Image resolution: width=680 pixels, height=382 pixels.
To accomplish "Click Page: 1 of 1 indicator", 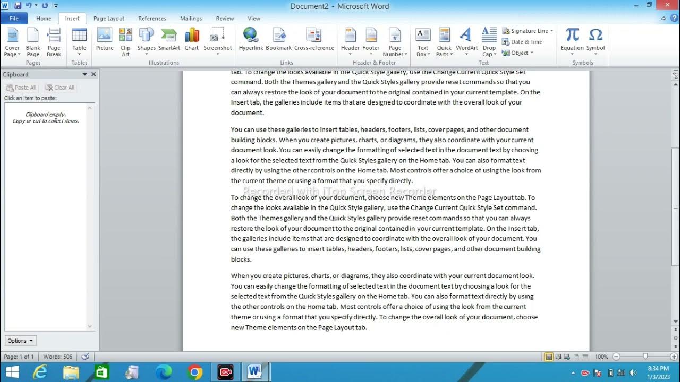I will [19, 357].
